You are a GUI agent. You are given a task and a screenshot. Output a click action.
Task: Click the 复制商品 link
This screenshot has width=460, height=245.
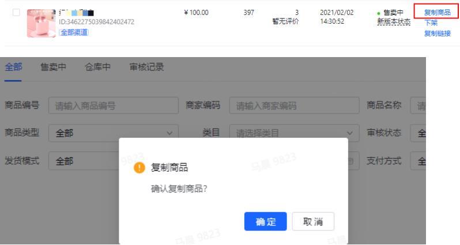point(437,13)
